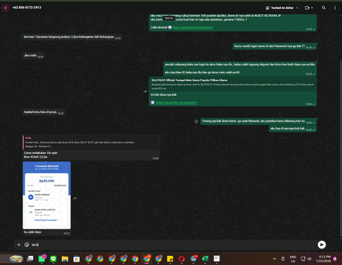This screenshot has width=342, height=265.
Task: Select the 'Cuma melakukan 10x spin' text
Action: click(40, 153)
